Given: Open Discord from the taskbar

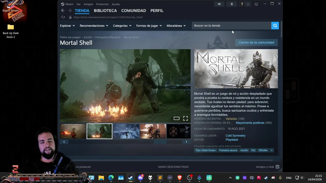Looking at the screenshot, I should click(x=140, y=178).
